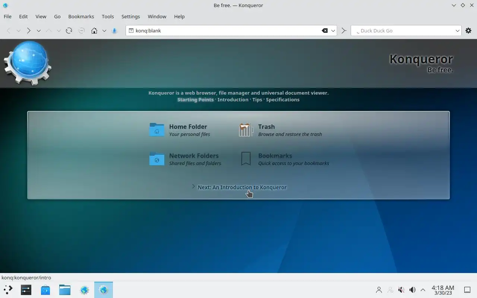The image size is (477, 298).
Task: Open the gear settings icon in toolbar
Action: click(468, 31)
